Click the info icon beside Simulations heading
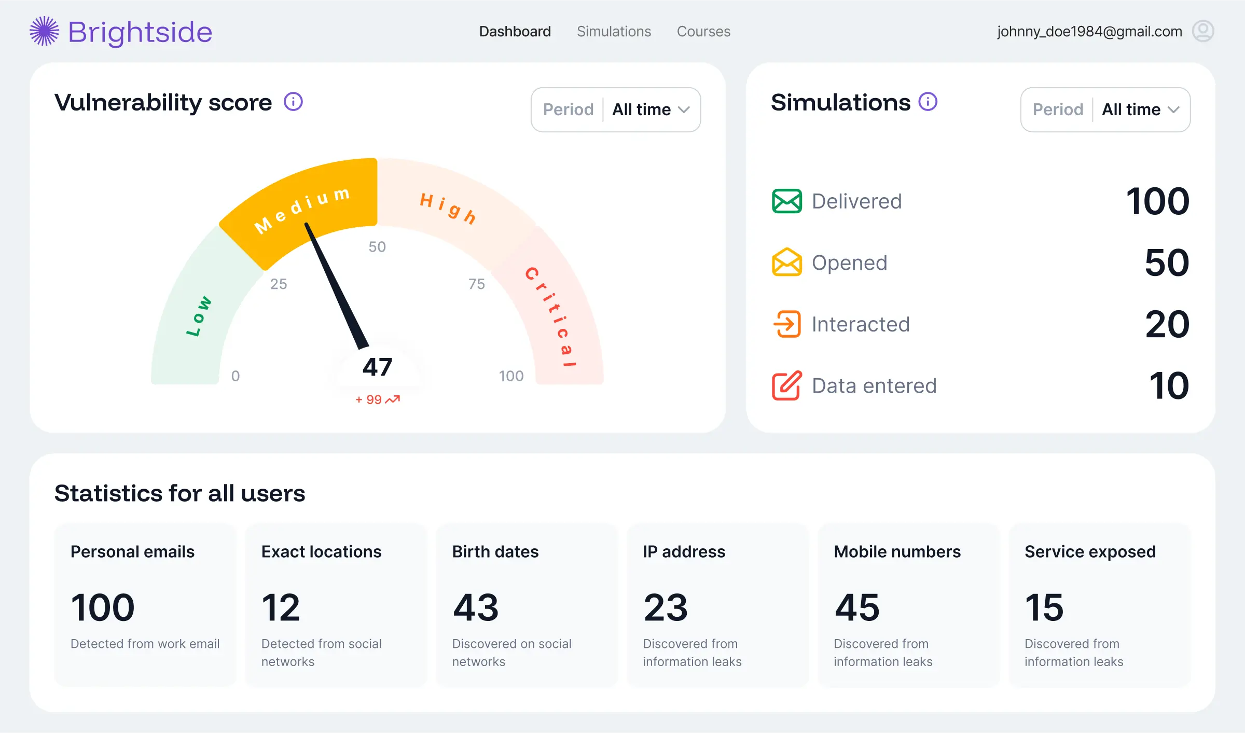This screenshot has width=1245, height=733. pyautogui.click(x=928, y=102)
